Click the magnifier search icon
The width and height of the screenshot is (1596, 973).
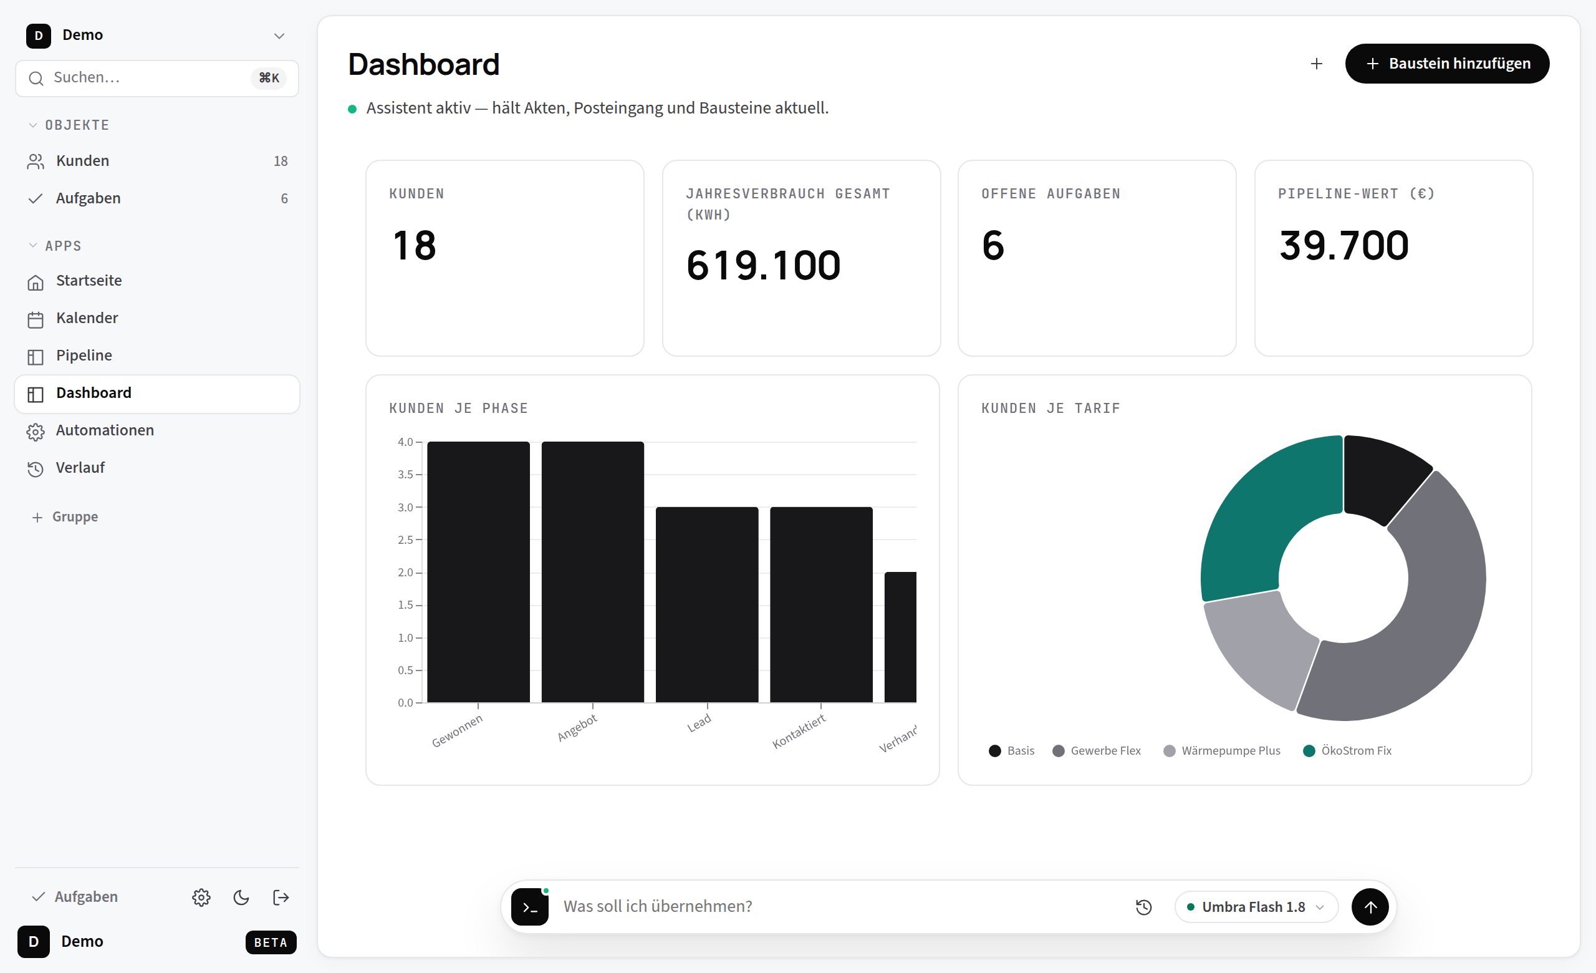(36, 79)
